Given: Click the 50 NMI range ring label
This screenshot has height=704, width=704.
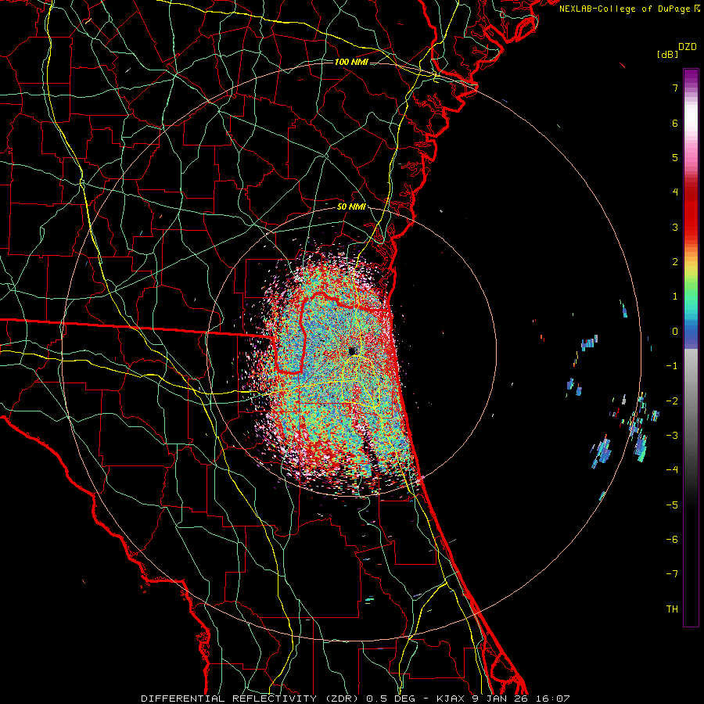Looking at the screenshot, I should (x=351, y=207).
